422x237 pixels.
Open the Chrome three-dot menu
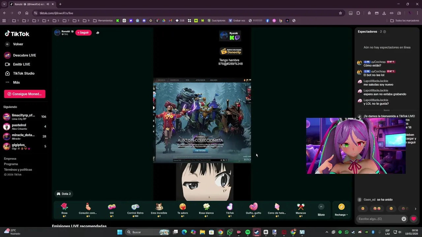[417, 13]
